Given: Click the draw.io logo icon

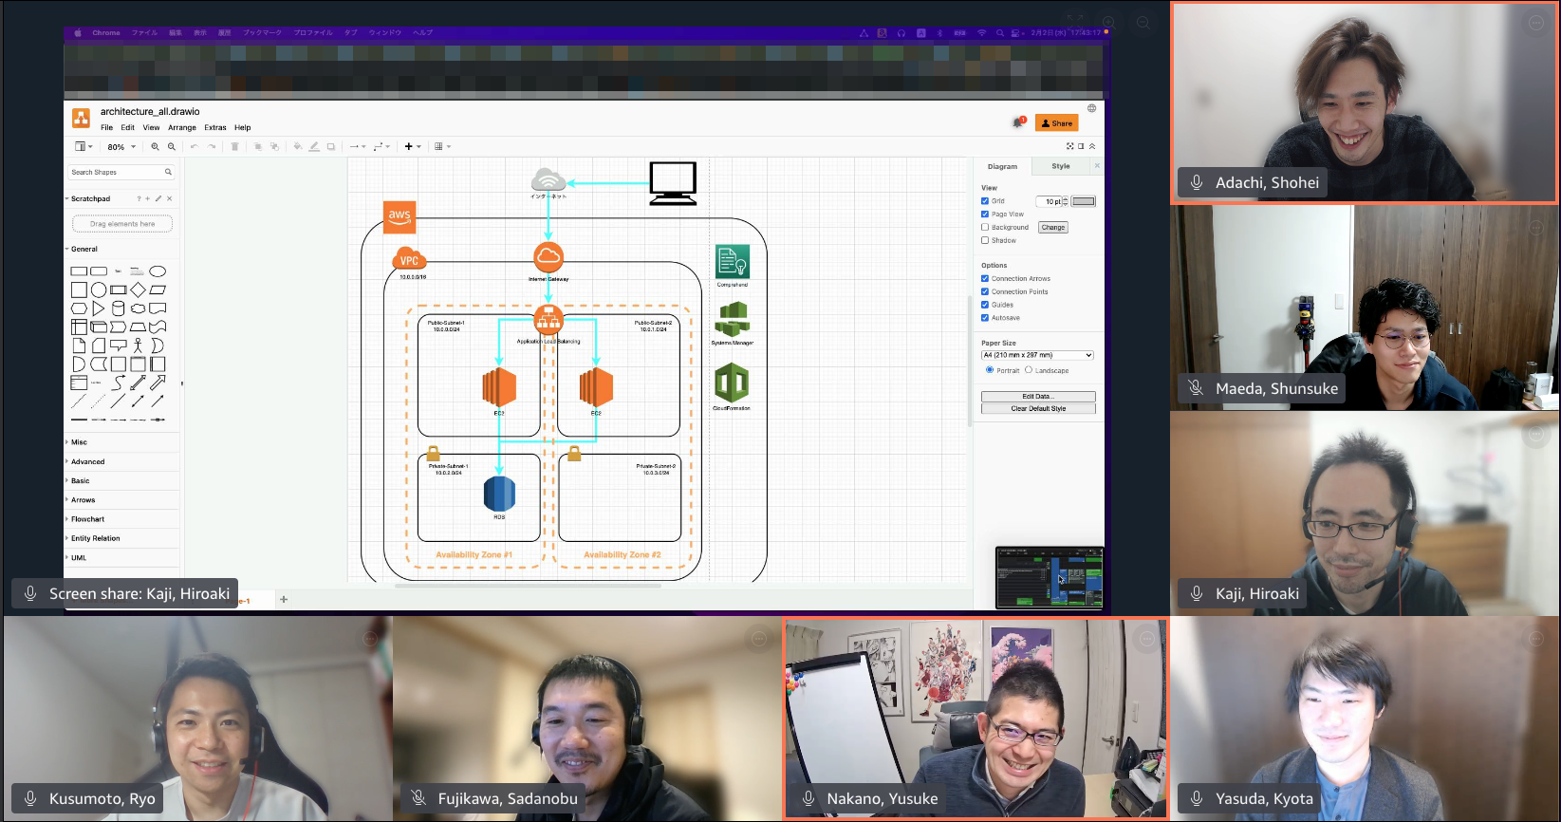Looking at the screenshot, I should tap(81, 118).
